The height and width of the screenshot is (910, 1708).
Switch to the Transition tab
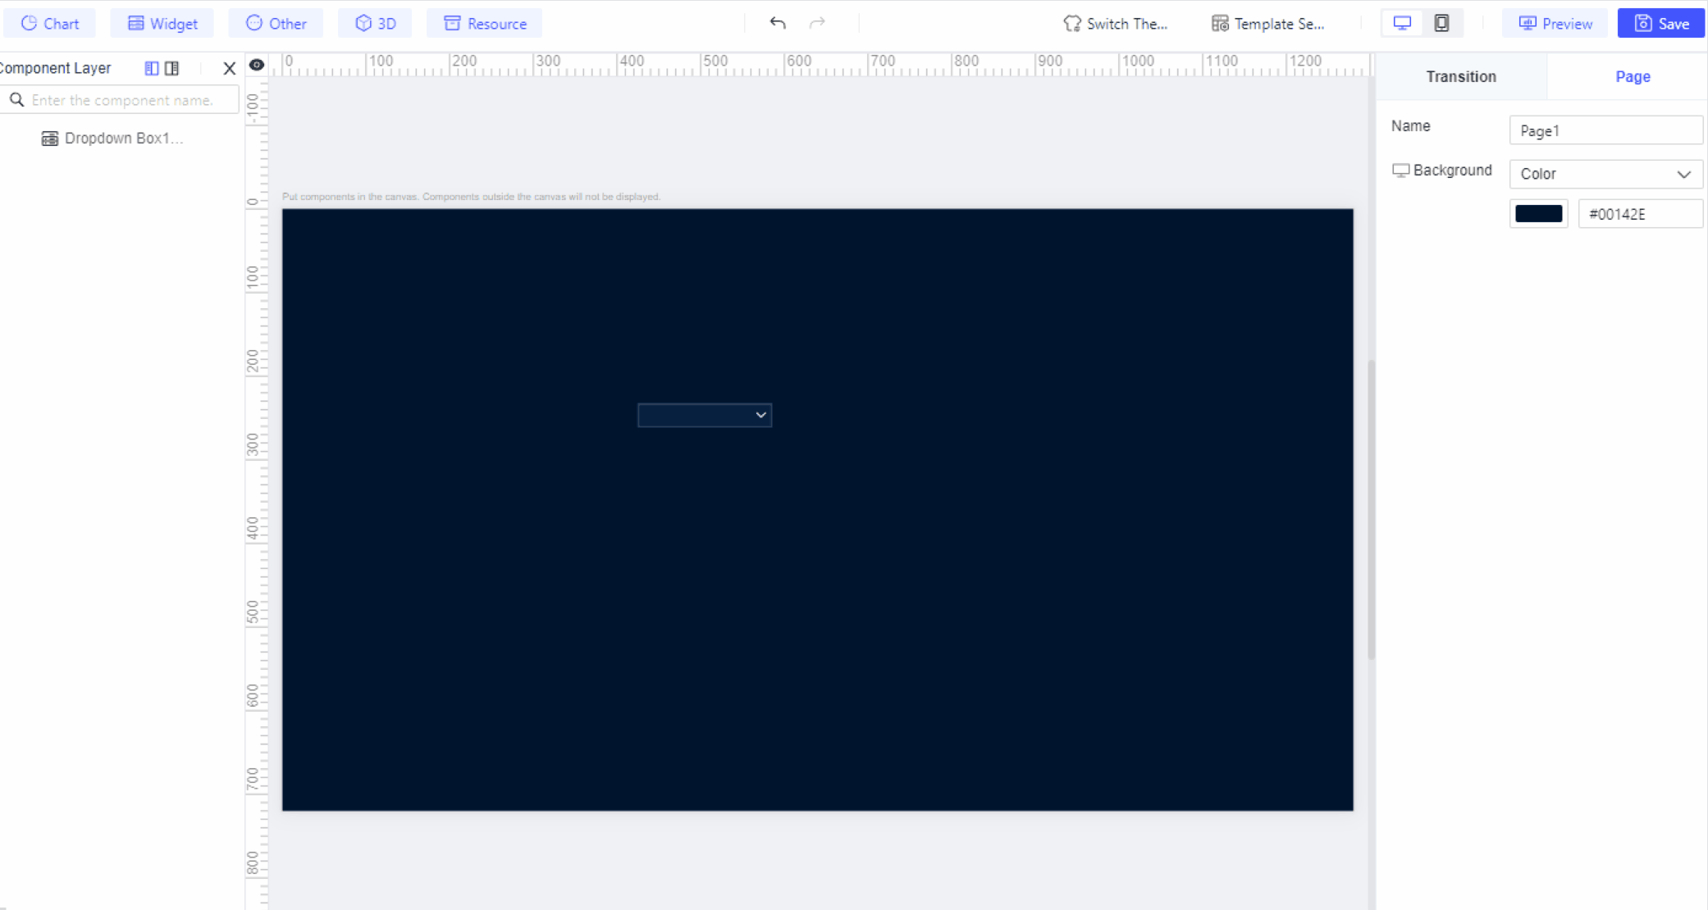[x=1461, y=76]
